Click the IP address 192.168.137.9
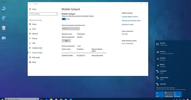The image size is (191, 100). (x=81, y=56)
